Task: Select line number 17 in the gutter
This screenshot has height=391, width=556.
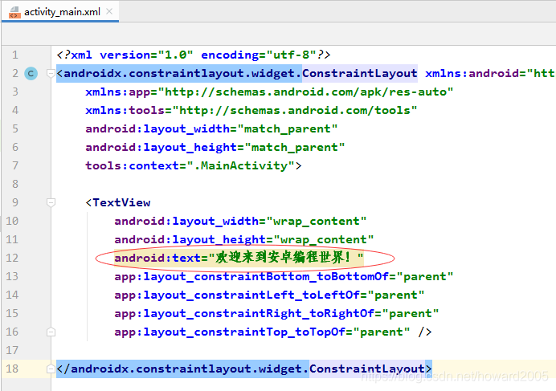Action: (12, 350)
